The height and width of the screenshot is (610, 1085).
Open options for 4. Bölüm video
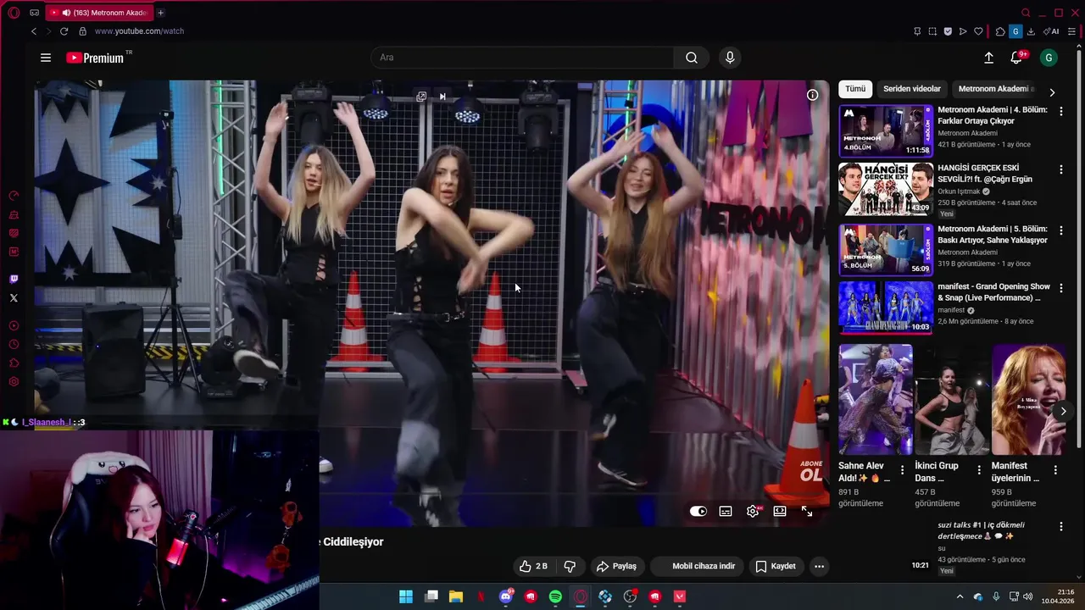tap(1060, 111)
